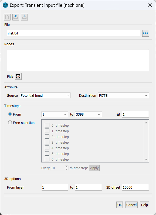Screen dimensions: 156x215
Task: Click the Cancel button
Action: click(131, 205)
